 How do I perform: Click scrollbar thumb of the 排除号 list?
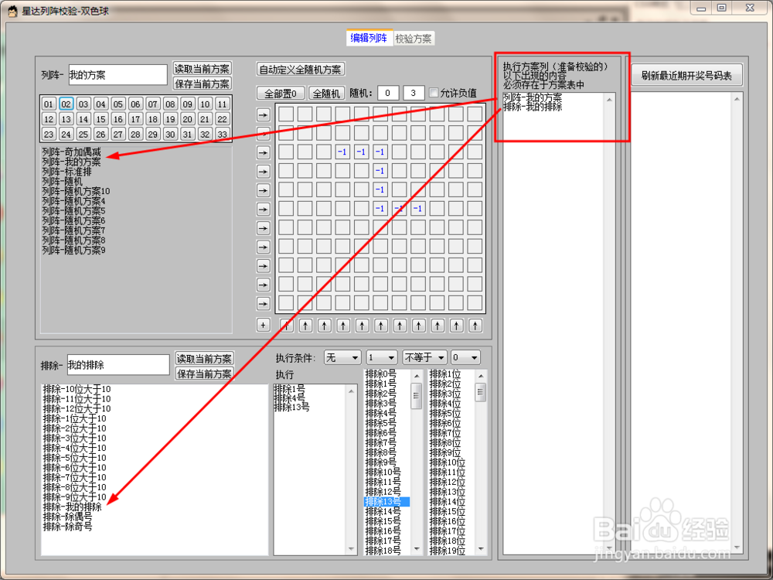pyautogui.click(x=417, y=395)
